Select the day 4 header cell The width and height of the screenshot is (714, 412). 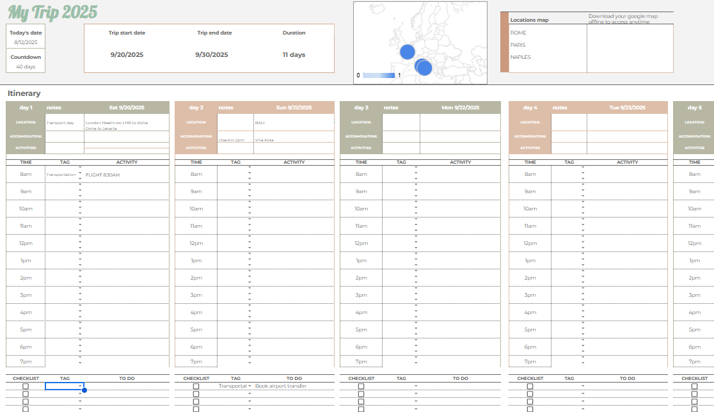pyautogui.click(x=530, y=107)
